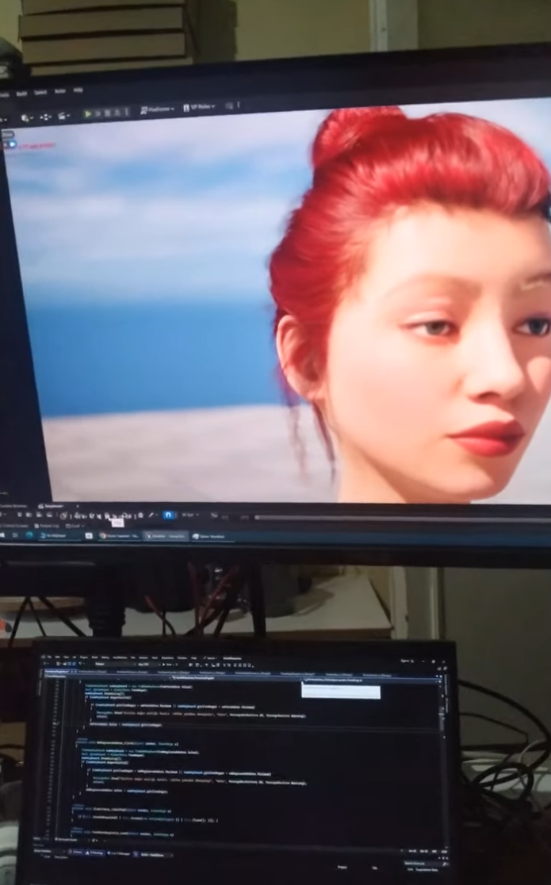Open the cinematics clapperboard dropdown icon
The height and width of the screenshot is (885, 551).
pos(63,116)
